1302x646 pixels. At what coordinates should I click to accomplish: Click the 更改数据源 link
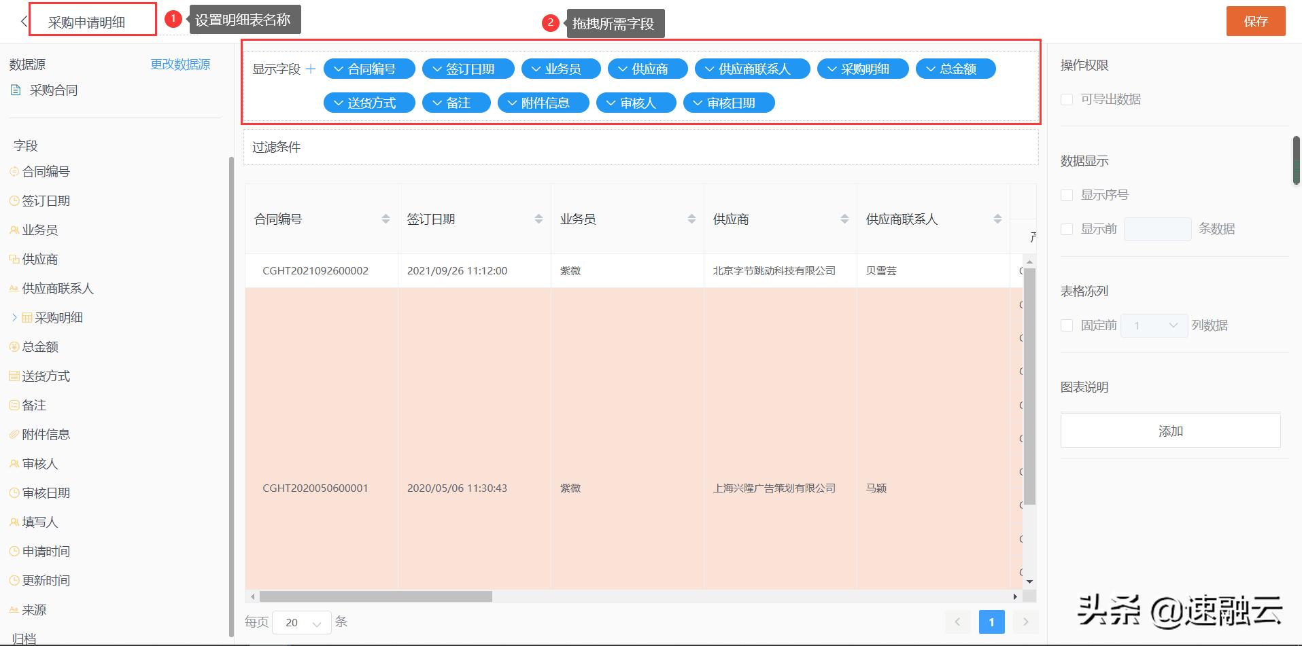click(179, 64)
